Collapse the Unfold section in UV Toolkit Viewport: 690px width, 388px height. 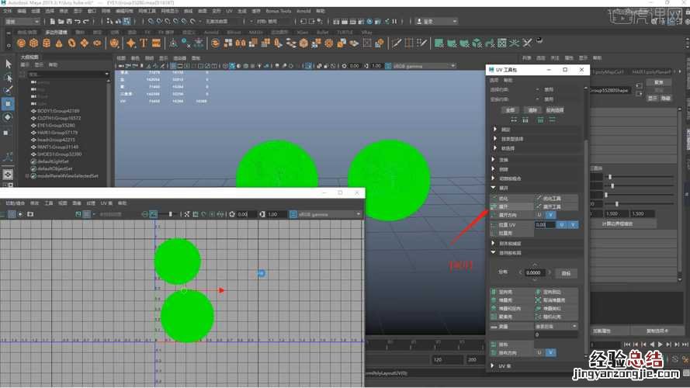(493, 188)
